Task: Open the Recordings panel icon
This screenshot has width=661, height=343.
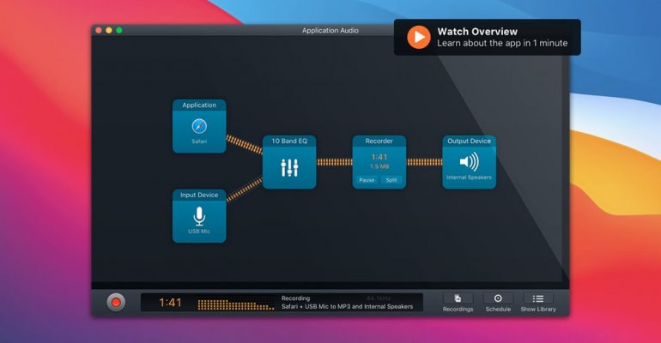Action: click(x=458, y=298)
